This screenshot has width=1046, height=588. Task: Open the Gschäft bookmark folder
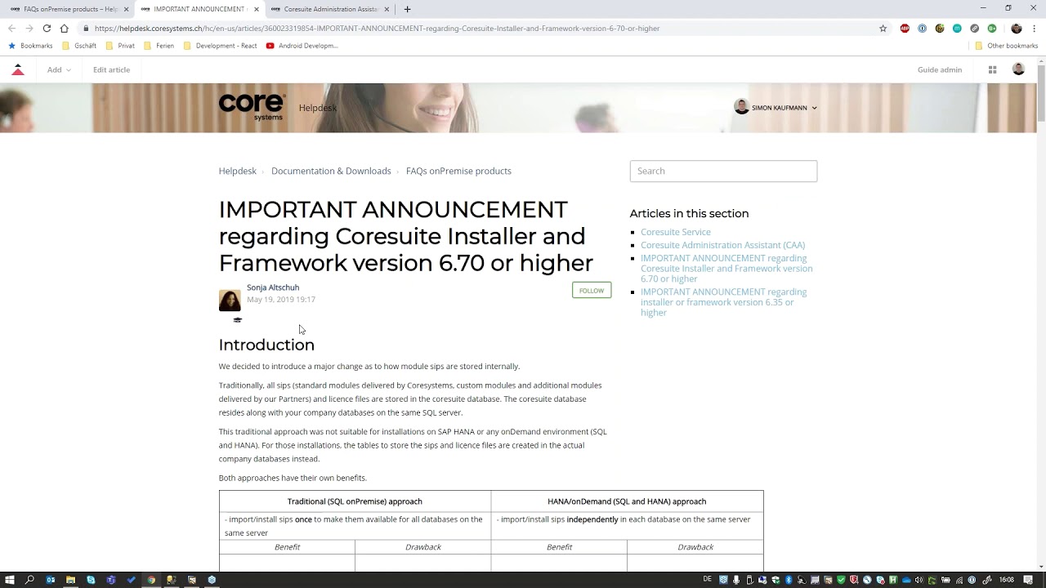[x=79, y=46]
